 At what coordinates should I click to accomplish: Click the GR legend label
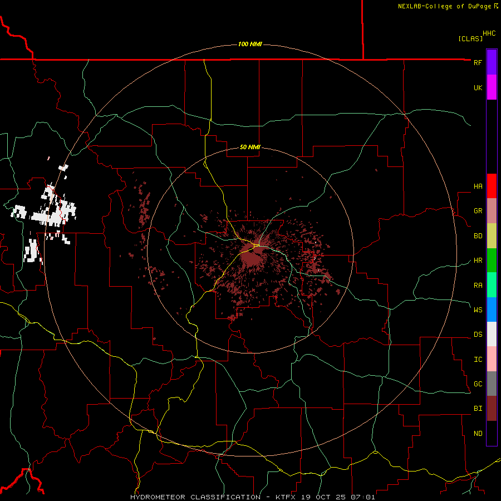coord(478,211)
